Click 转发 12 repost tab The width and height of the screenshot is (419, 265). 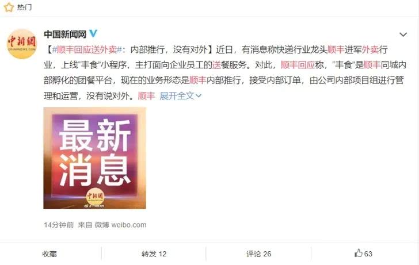coord(154,254)
